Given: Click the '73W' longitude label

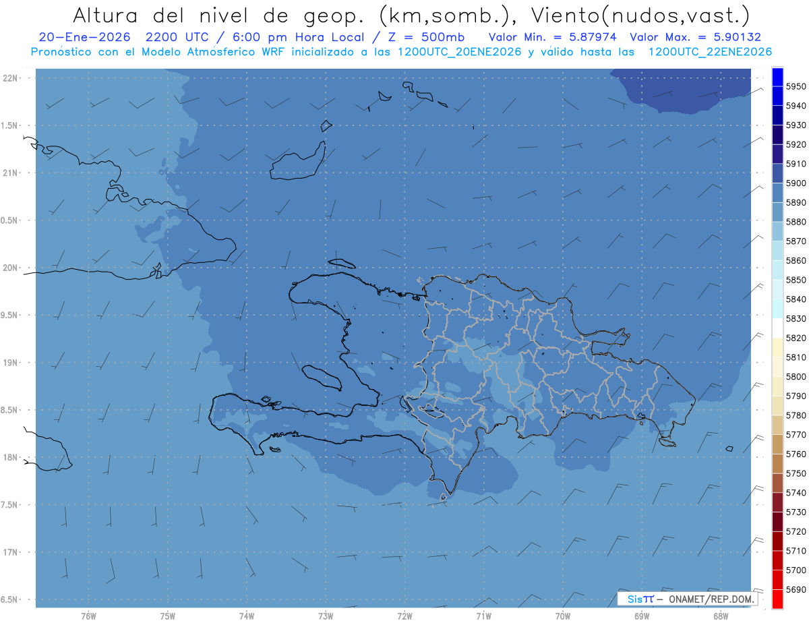Looking at the screenshot, I should [326, 616].
